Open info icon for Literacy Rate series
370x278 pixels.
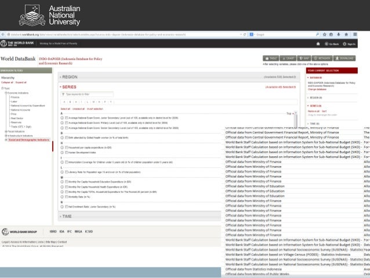(x=62, y=172)
